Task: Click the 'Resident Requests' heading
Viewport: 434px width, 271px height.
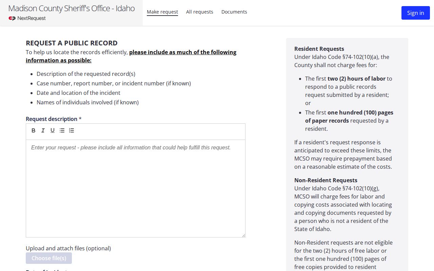Action: [319, 49]
